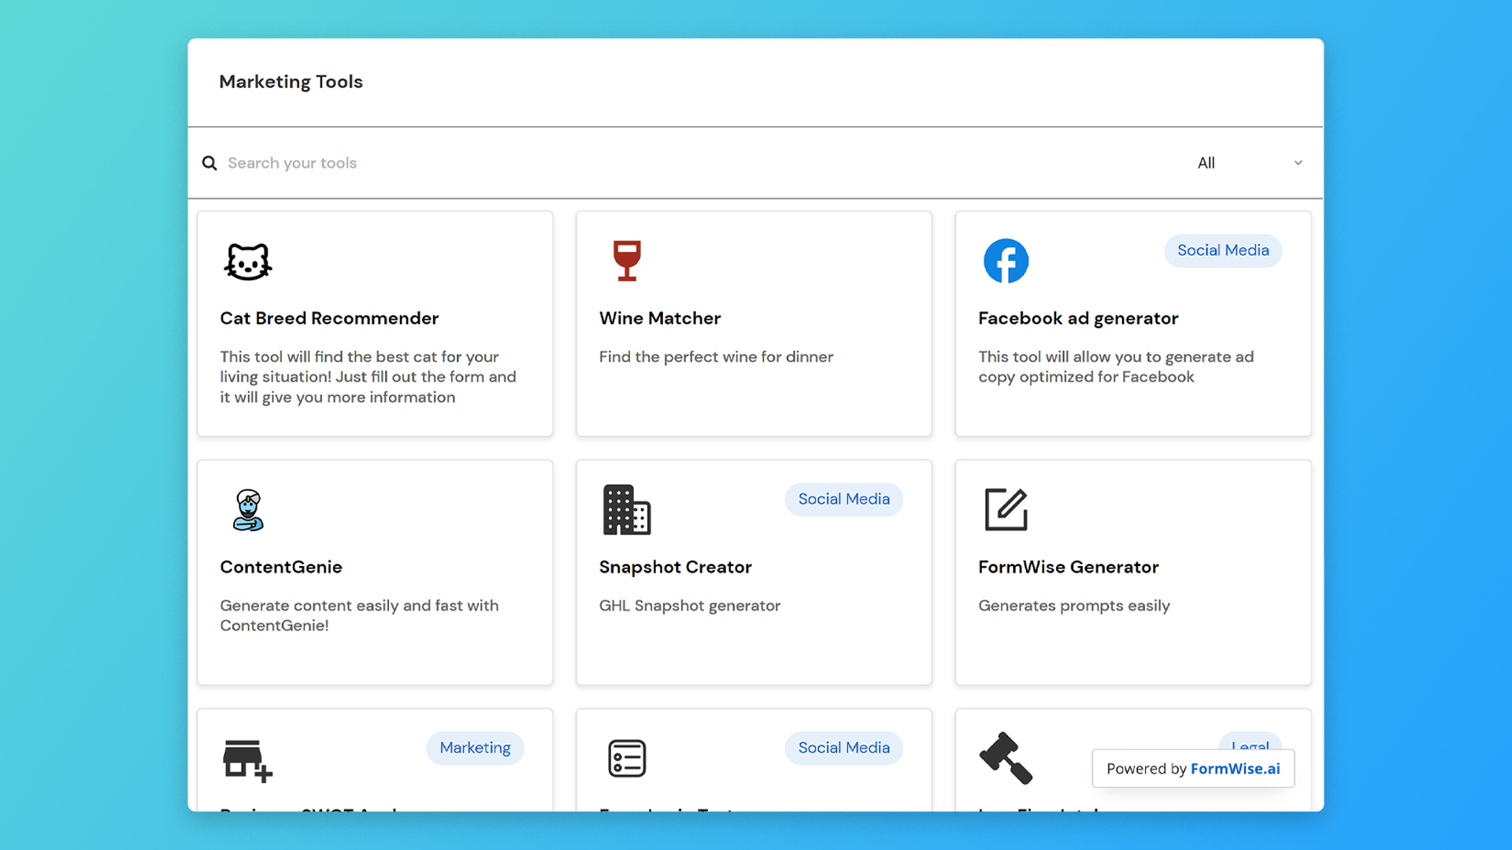The height and width of the screenshot is (850, 1512).
Task: Click the storefront icon on the Business SWOT card
Action: pyautogui.click(x=247, y=758)
